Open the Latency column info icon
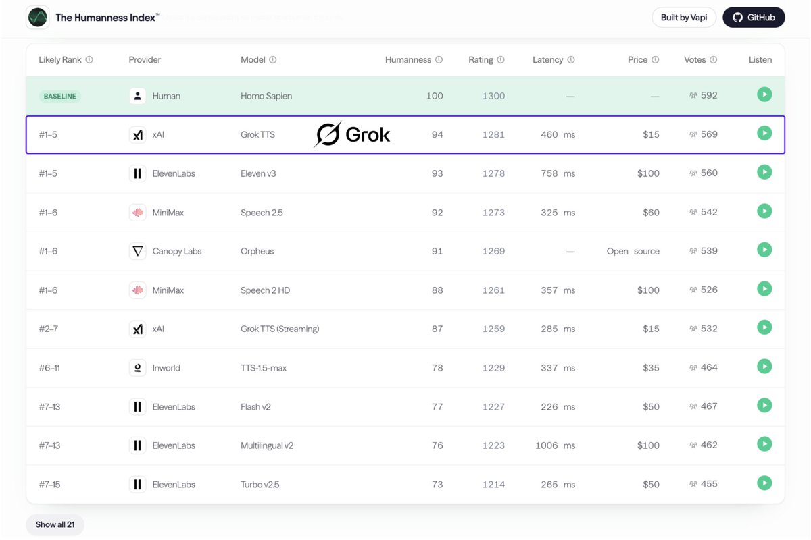 (571, 59)
